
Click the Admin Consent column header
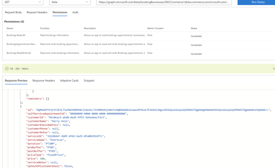[x=155, y=28]
